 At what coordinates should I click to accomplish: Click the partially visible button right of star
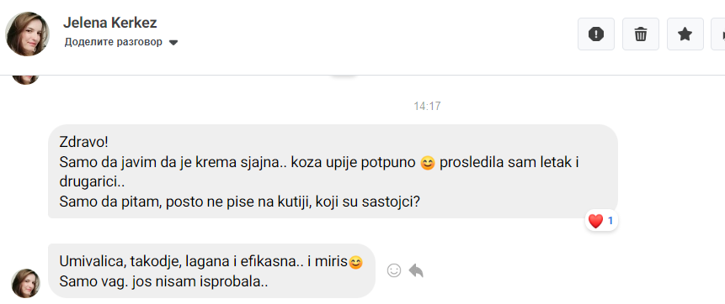718,34
